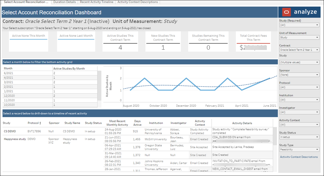Click the 26-Feb-2021 activity timestamp
324x176 pixels.
(113, 163)
